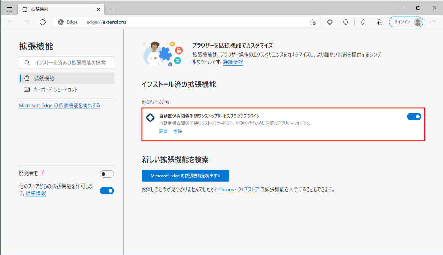
Task: Click the サインイン profile button
Action: (406, 22)
